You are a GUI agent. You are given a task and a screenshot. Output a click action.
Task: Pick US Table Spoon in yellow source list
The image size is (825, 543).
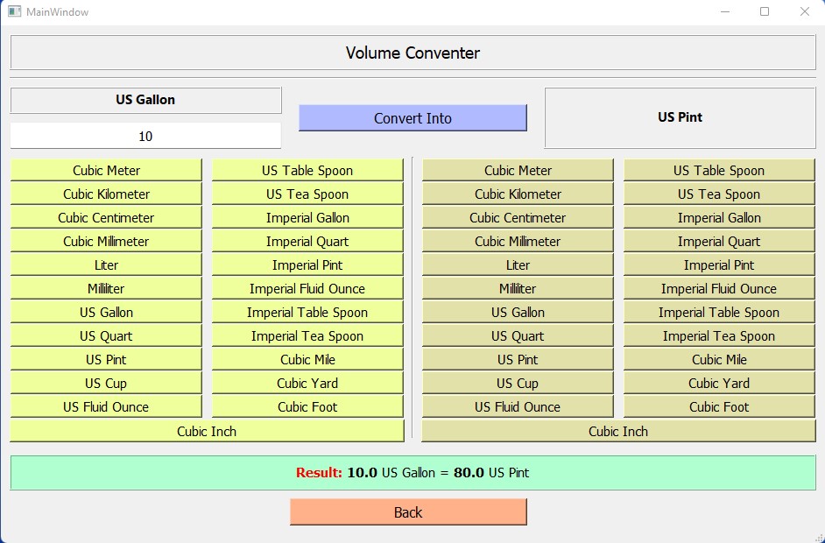pos(307,171)
